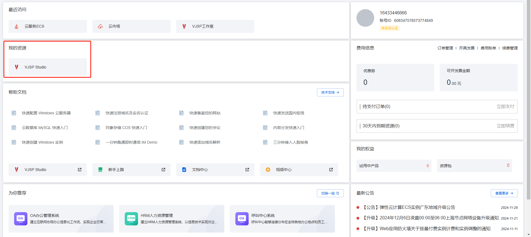Open doc 快速配置 Windows 云服务器
The image size is (531, 237).
click(46, 113)
